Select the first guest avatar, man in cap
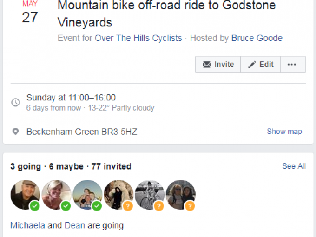Screen dimensions: 316x237 pyautogui.click(x=25, y=195)
